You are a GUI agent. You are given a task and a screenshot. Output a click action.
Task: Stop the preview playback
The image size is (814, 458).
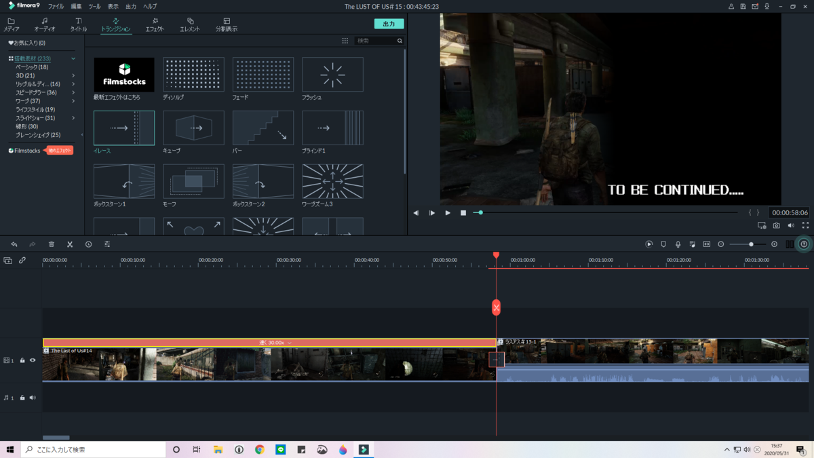[x=463, y=213]
